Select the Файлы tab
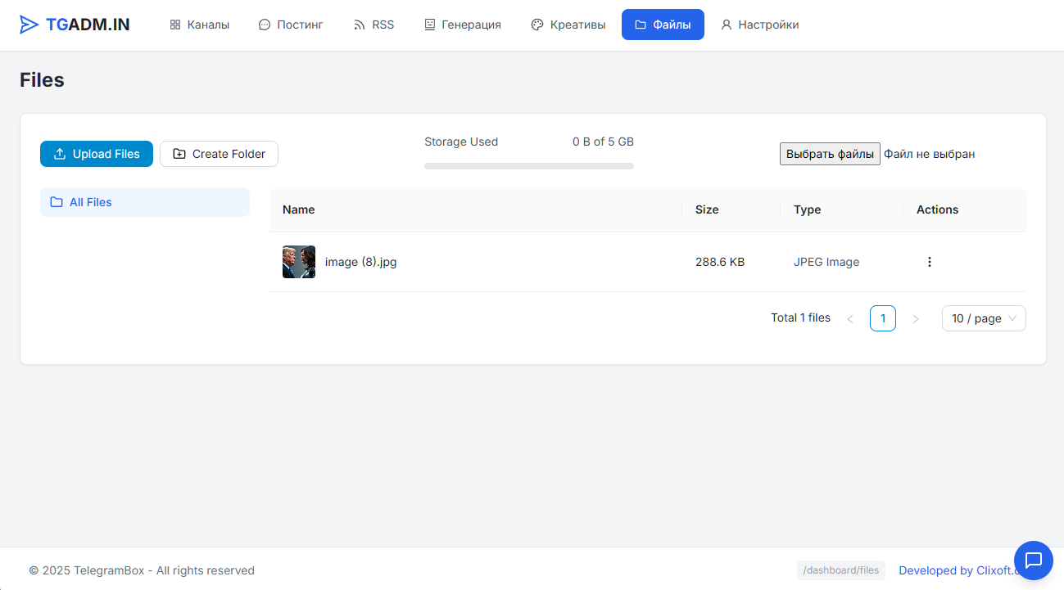 pyautogui.click(x=663, y=25)
